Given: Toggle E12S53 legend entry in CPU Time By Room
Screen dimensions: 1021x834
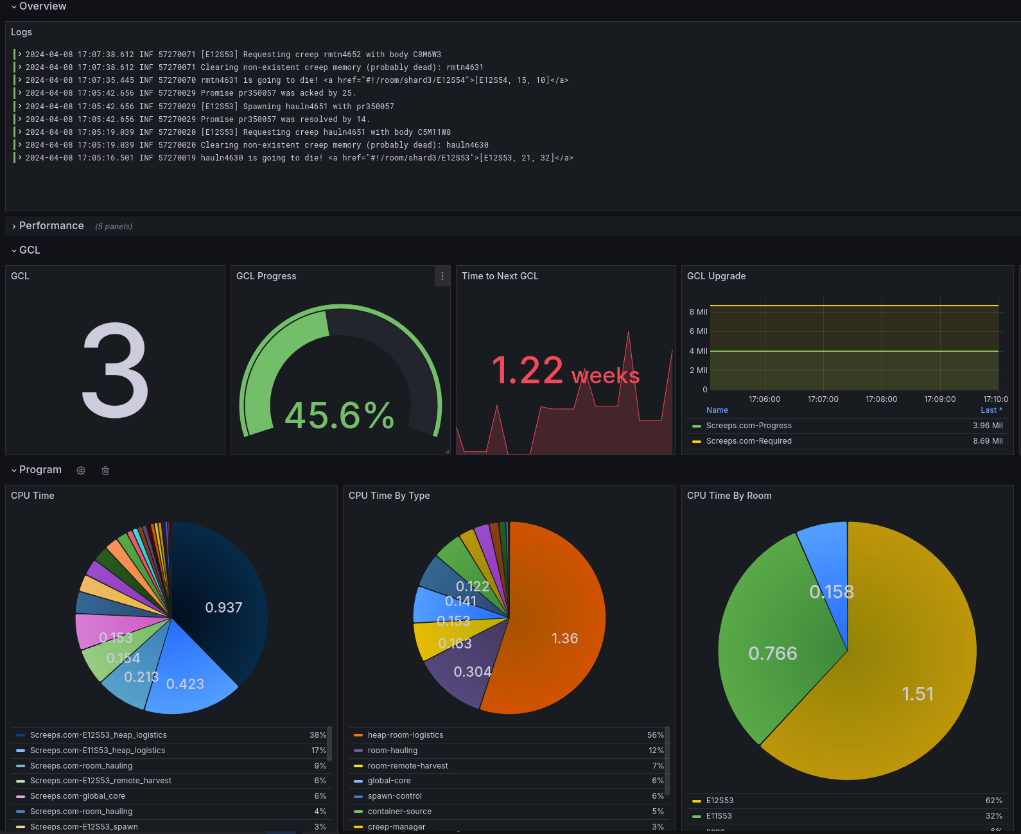Looking at the screenshot, I should click(x=720, y=801).
